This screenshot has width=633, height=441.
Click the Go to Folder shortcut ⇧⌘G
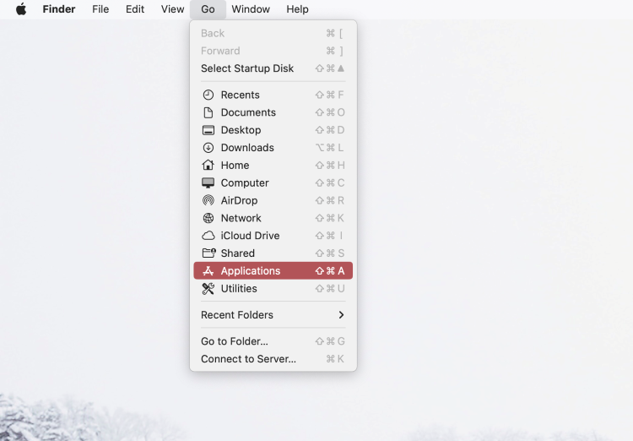(x=330, y=341)
